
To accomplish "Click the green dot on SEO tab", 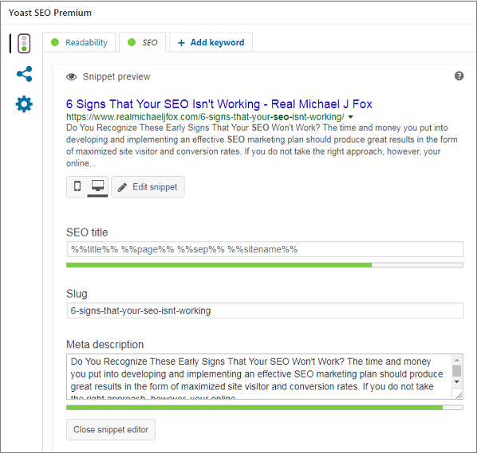I will (x=132, y=42).
